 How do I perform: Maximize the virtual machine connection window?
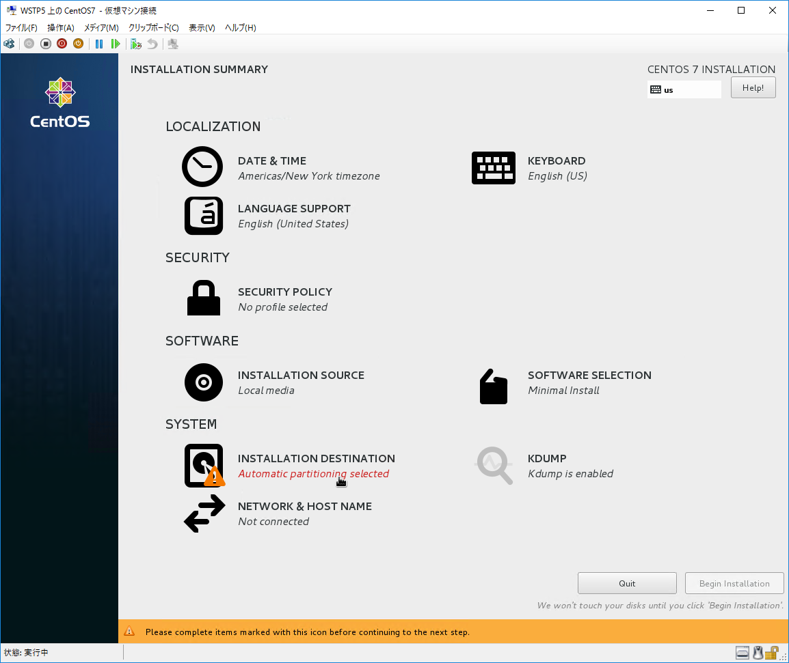tap(741, 10)
